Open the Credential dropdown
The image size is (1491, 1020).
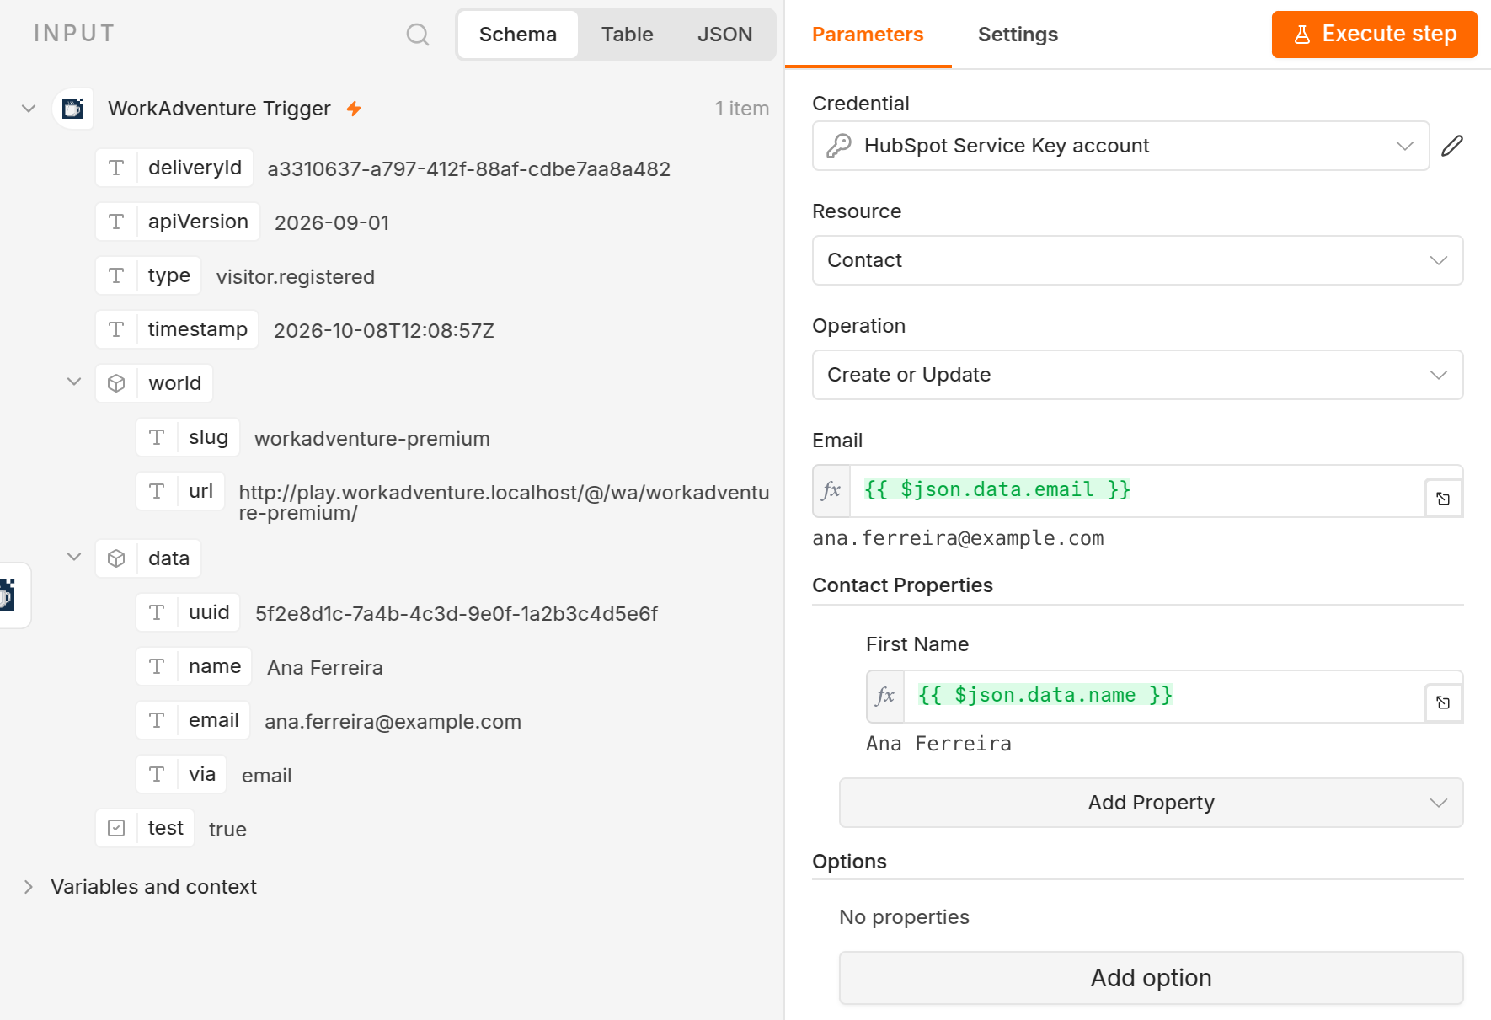[x=1120, y=146]
